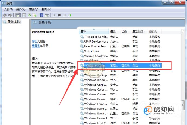Select the Windows Backup service
The image size is (187, 125).
point(121,75)
